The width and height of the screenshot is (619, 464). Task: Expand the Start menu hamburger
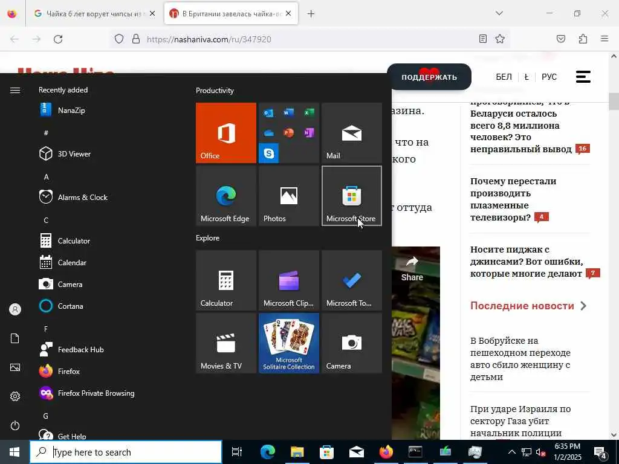pos(15,91)
